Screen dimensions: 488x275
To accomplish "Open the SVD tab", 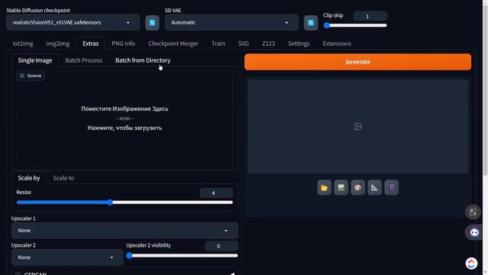I will (x=243, y=44).
